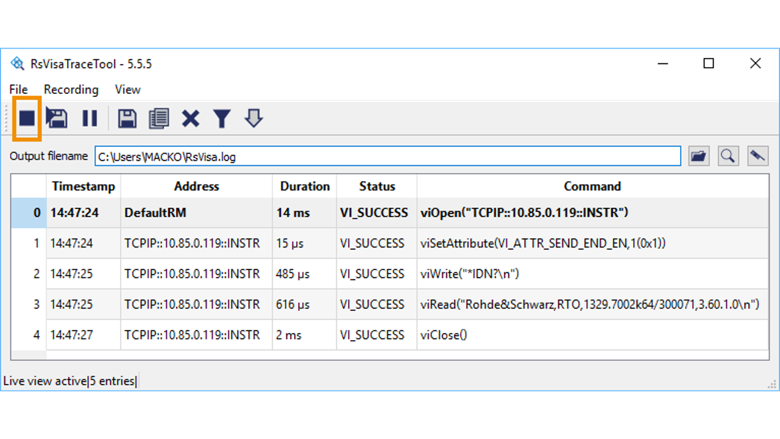This screenshot has width=780, height=439.
Task: Open the Recording menu
Action: (71, 90)
